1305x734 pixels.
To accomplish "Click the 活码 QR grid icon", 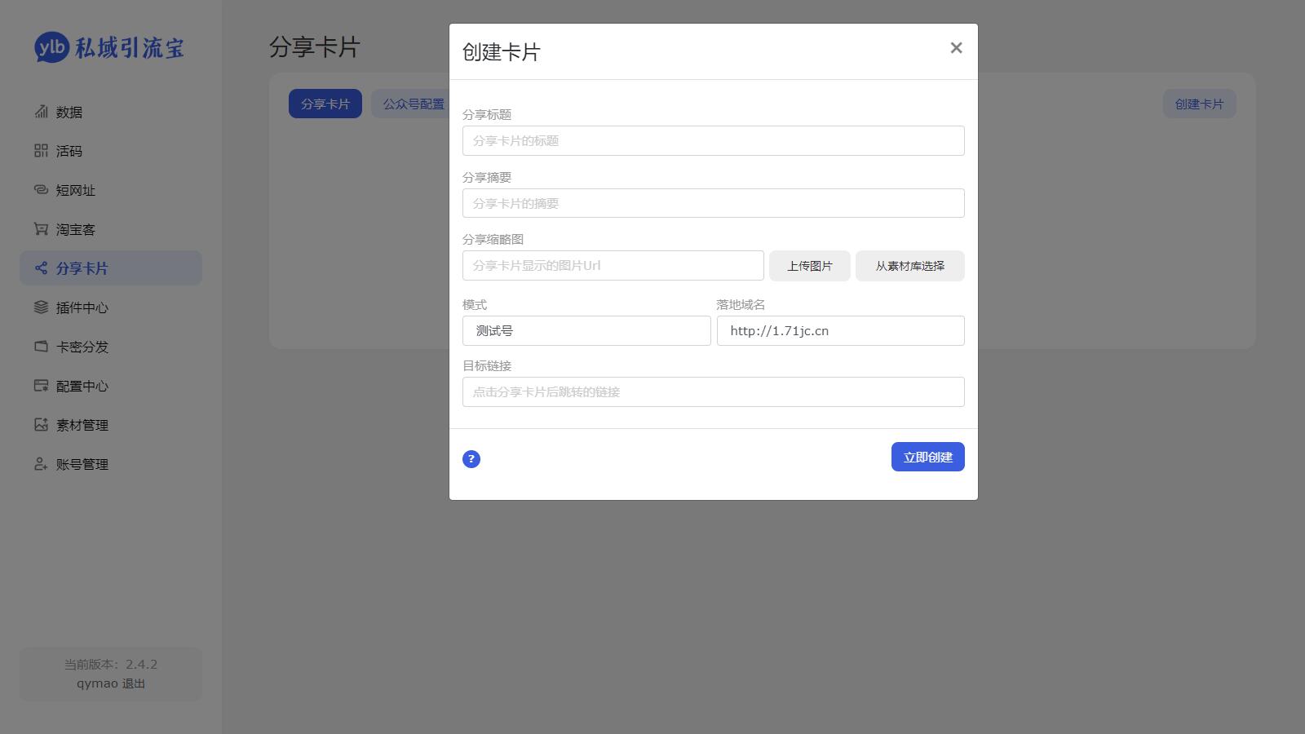I will click(41, 151).
